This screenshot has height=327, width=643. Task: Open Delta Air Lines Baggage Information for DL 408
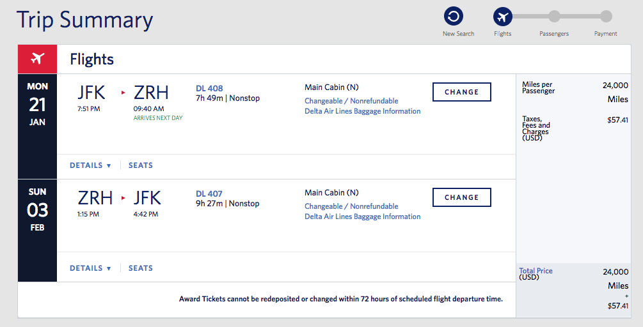363,111
